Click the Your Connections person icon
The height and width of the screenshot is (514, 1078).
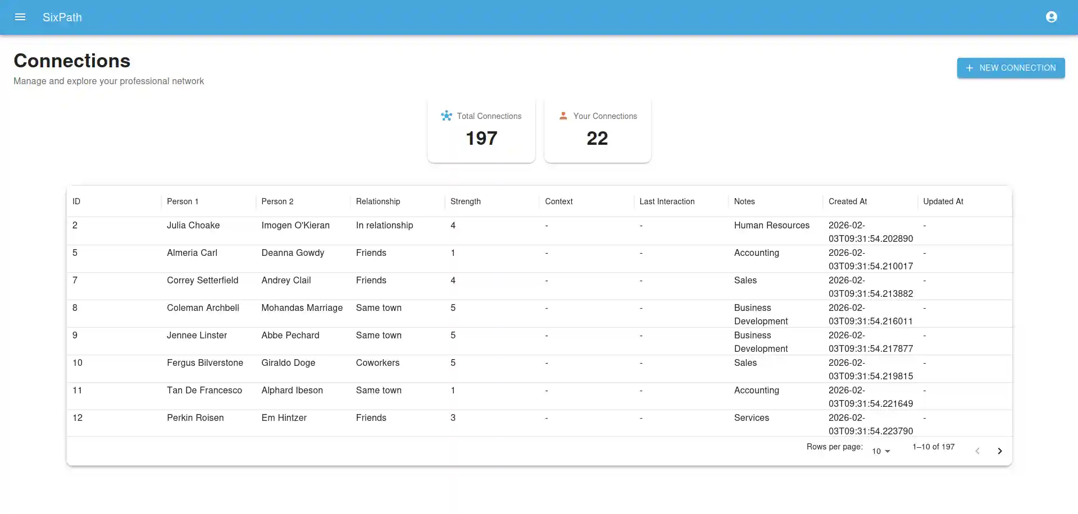(x=563, y=116)
